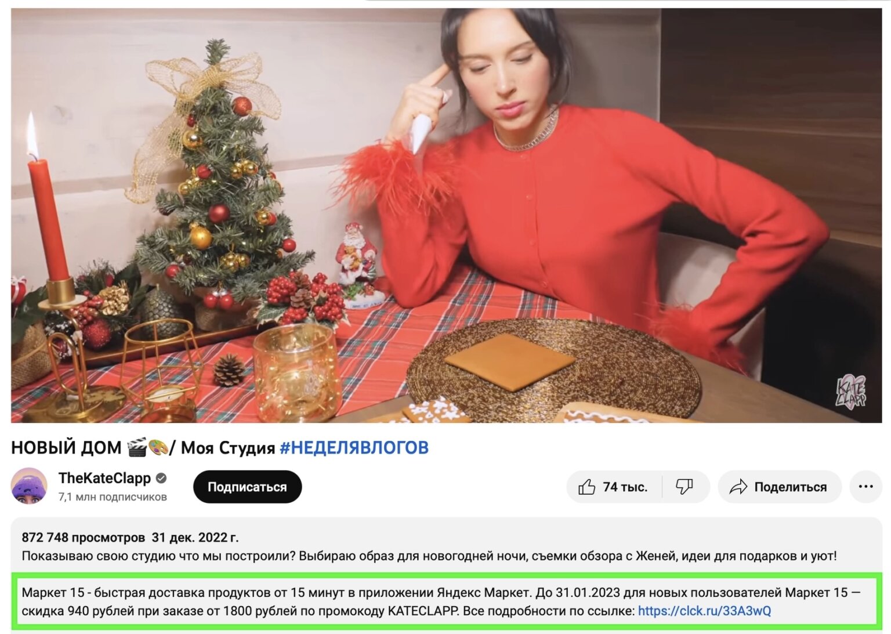Screen dimensions: 891x634
Task: Click the thumbs down dislike icon
Action: [684, 487]
